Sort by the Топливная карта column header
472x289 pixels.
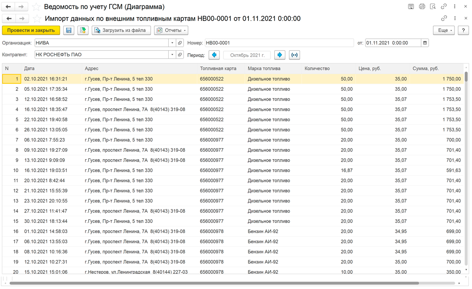tap(218, 69)
